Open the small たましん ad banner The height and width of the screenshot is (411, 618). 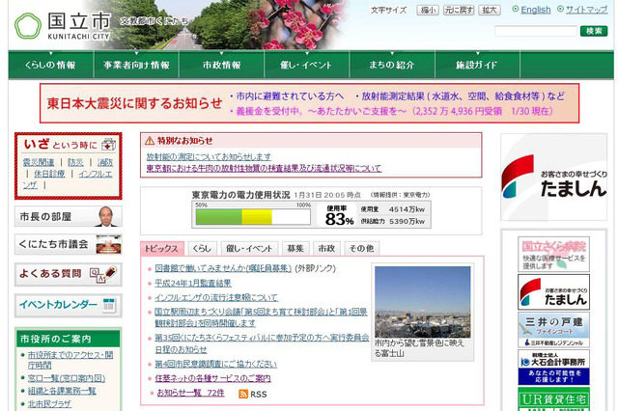pos(553,292)
